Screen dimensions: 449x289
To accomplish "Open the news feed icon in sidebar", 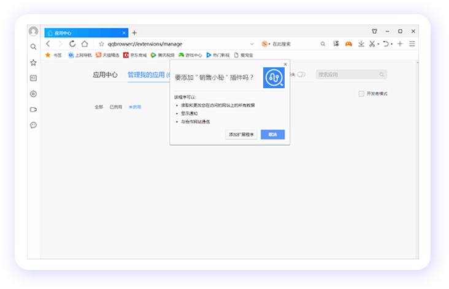I will 34,78.
